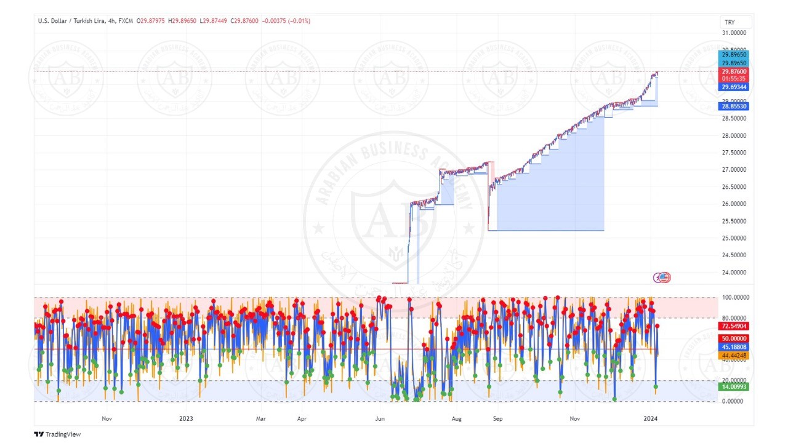Click the 27.00000 price axis label
This screenshot has width=788, height=443.
[734, 169]
